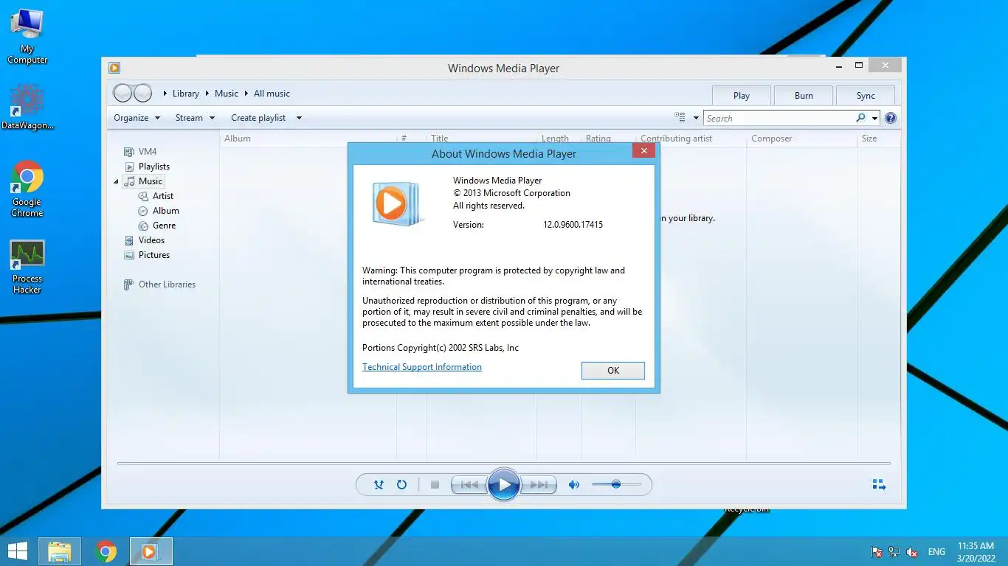Click the DataWagon desktop shortcut
Screen dimensions: 1008x566
click(27, 107)
